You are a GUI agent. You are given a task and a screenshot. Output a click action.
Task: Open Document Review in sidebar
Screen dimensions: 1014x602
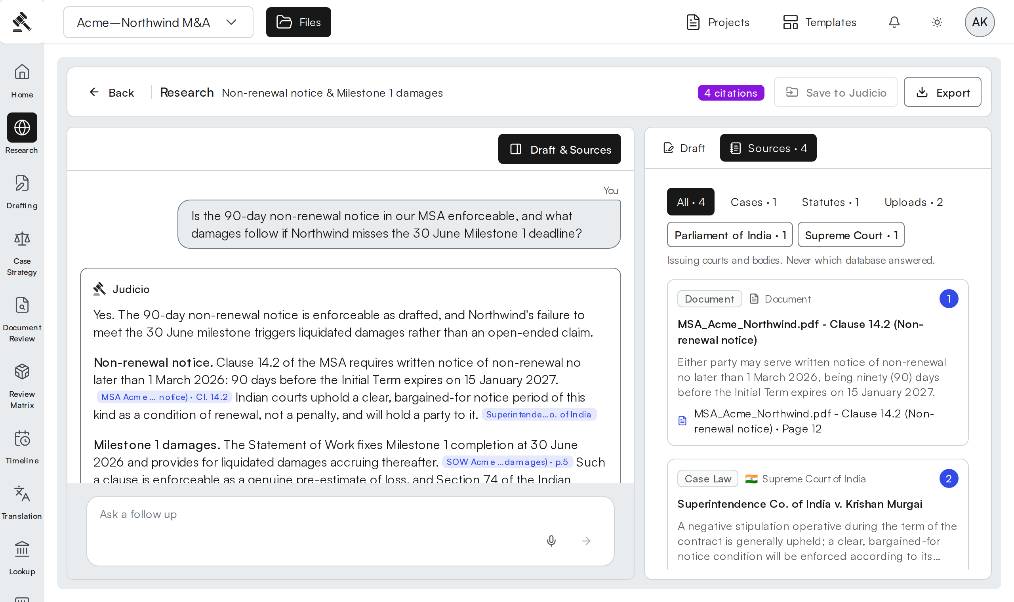tap(22, 320)
